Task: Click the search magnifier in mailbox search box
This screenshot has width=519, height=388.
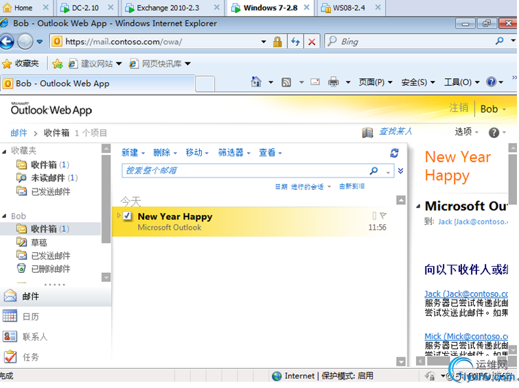Action: pyautogui.click(x=373, y=171)
